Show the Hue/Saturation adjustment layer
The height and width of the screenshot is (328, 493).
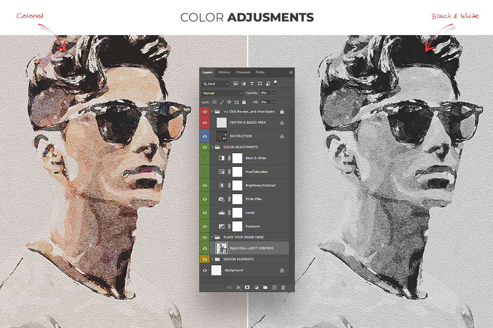pos(205,172)
